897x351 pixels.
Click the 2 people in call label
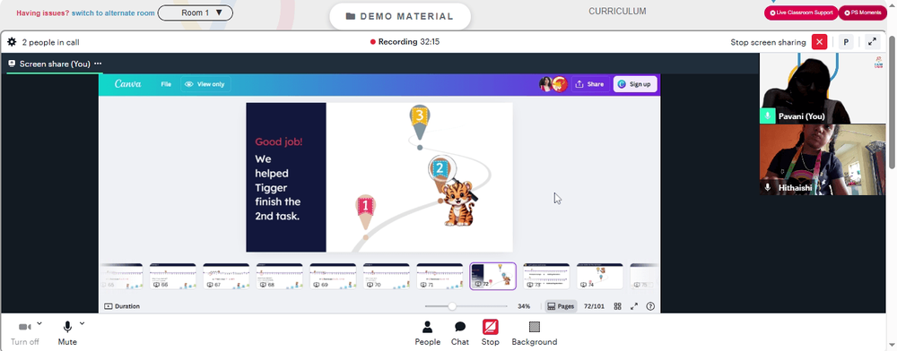51,42
